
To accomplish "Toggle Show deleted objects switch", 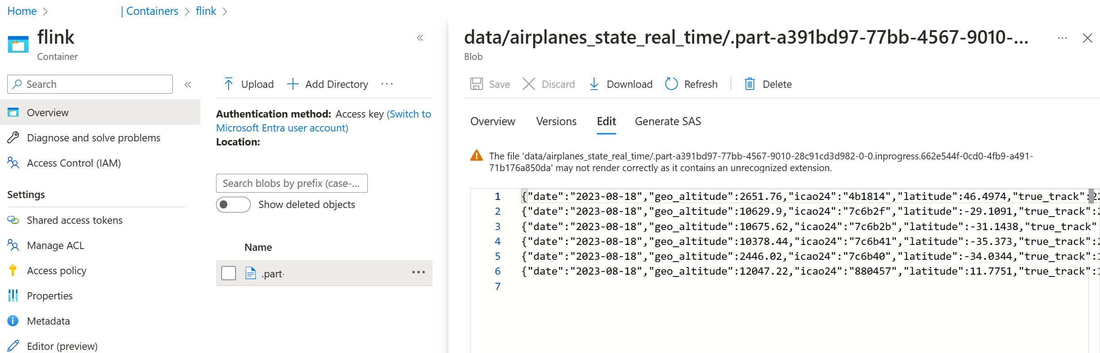I will click(233, 204).
